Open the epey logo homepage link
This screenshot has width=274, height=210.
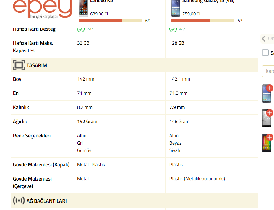(43, 9)
